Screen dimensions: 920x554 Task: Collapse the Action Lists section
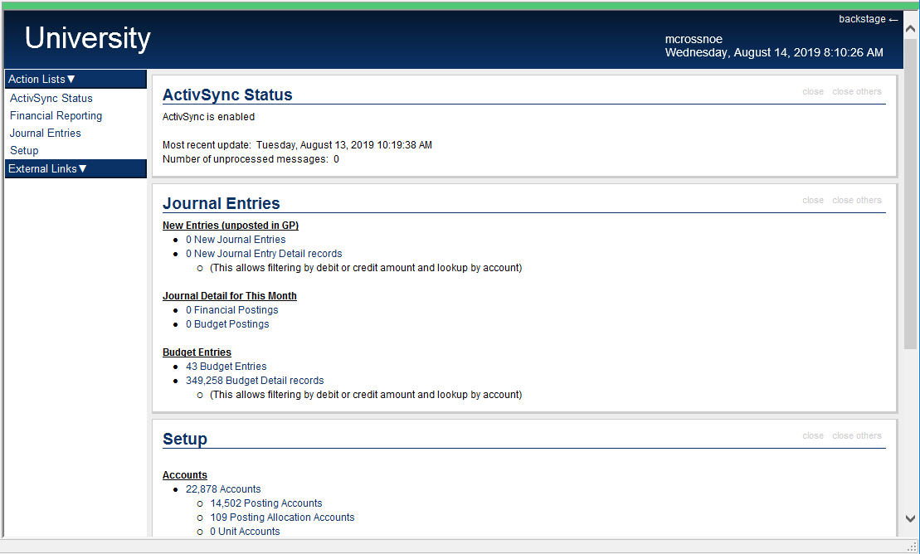[x=42, y=80]
